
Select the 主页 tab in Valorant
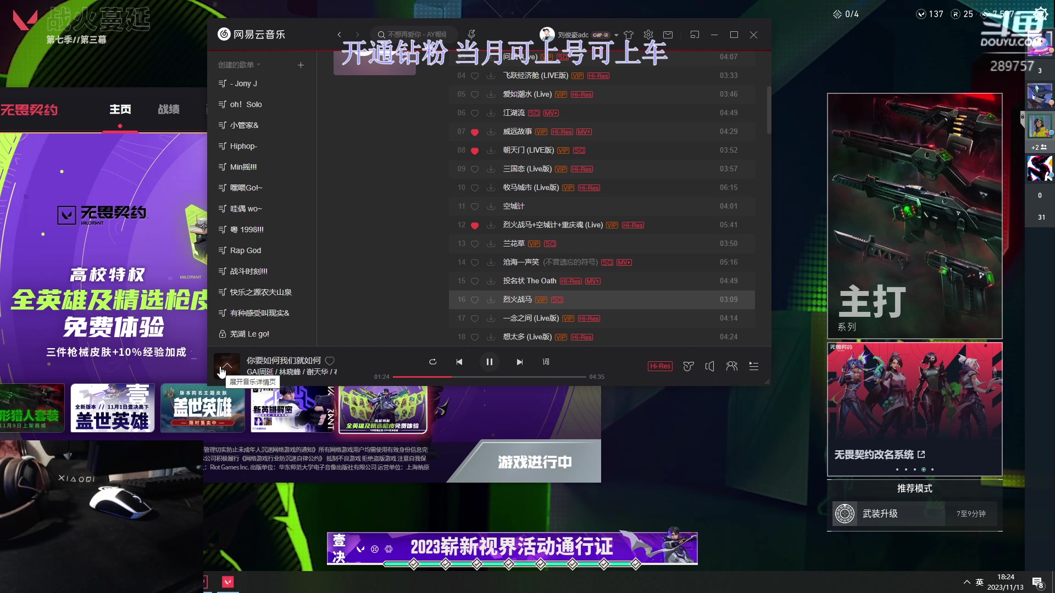point(120,109)
